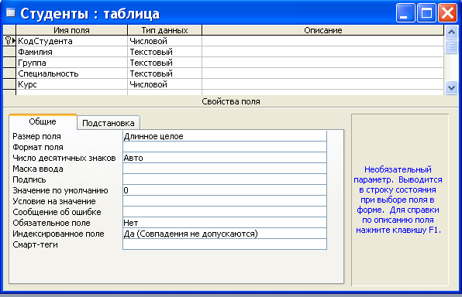Screen dimensions: 462x297
Task: Click the row selector for Фамилия
Action: tap(9, 52)
